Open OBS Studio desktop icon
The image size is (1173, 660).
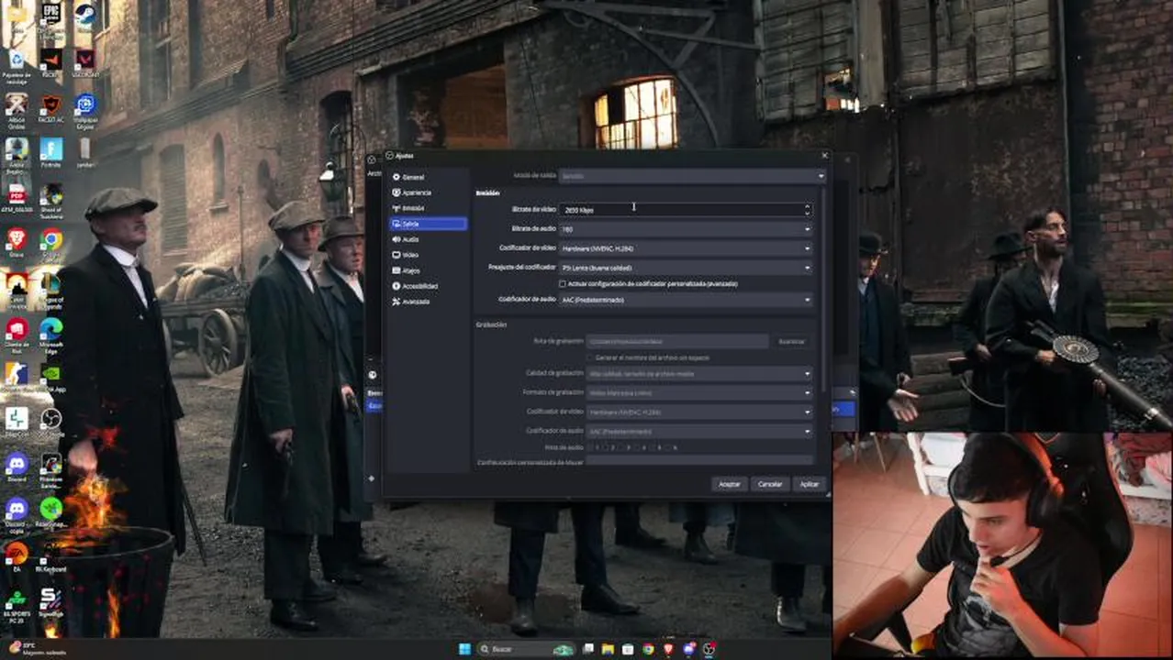pyautogui.click(x=51, y=423)
